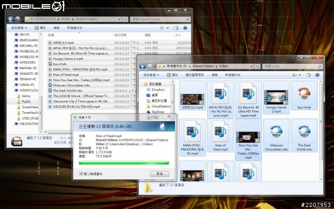334x209 pixels.
Task: Select Dropbox in Video window favorites
Action: [156, 89]
